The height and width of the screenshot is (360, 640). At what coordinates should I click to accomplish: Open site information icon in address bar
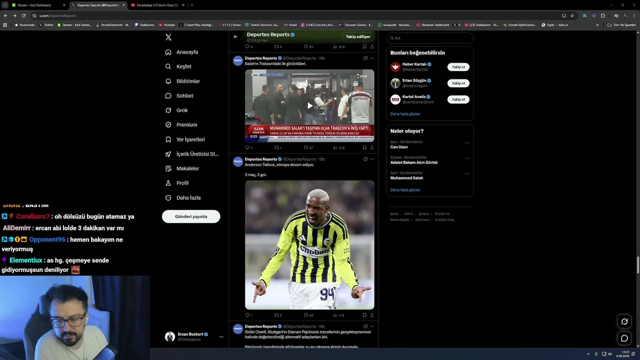[34, 15]
